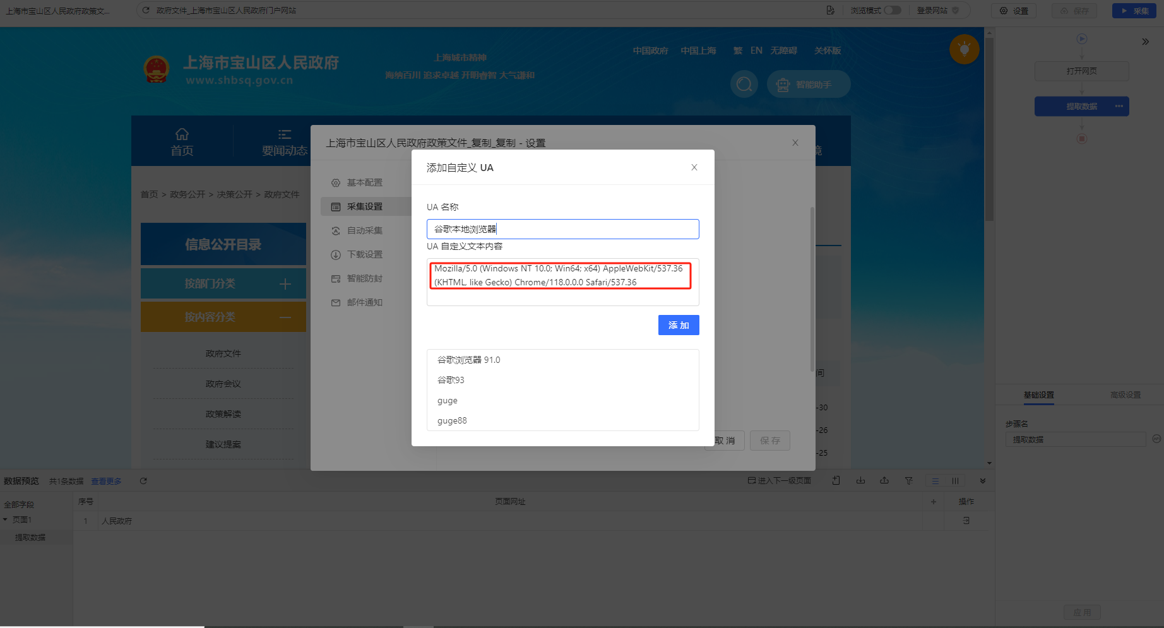1164x628 pixels.
Task: Collapse 按内容分类 with minus icon
Action: click(285, 317)
